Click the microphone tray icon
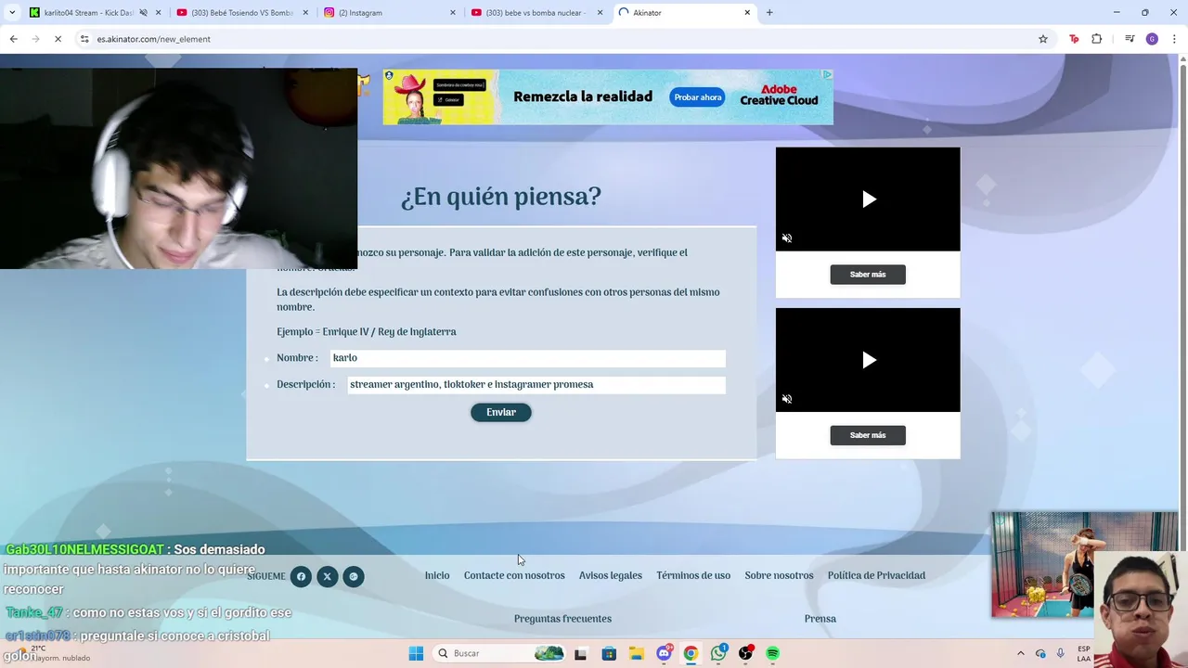1188x668 pixels. 1061,653
